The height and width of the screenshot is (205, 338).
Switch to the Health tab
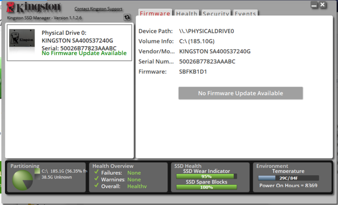tap(186, 14)
